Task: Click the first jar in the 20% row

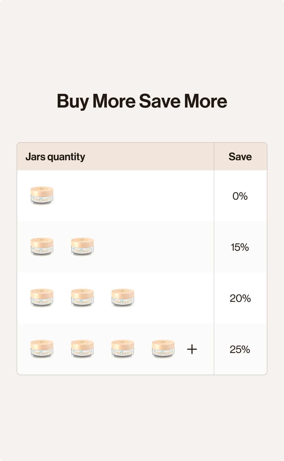Action: (42, 298)
